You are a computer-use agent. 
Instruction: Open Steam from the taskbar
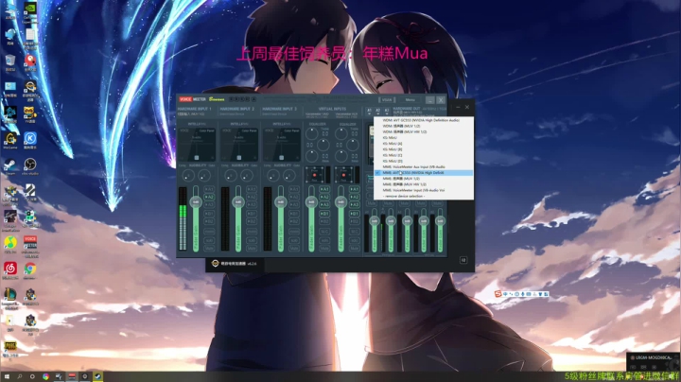click(97, 376)
